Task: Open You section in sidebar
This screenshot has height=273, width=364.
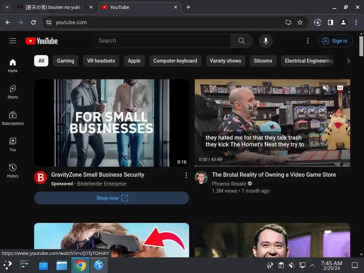Action: pyautogui.click(x=13, y=145)
